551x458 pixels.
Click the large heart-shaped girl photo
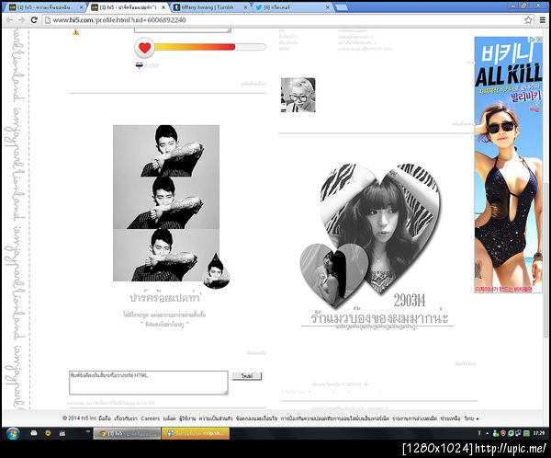coord(380,225)
